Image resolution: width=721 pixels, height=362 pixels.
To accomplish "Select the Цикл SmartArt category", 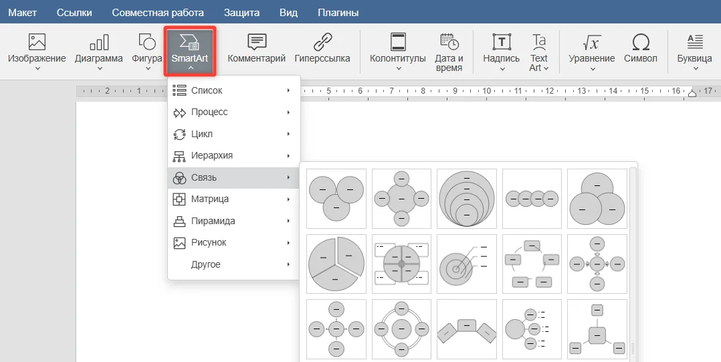I will pyautogui.click(x=233, y=134).
